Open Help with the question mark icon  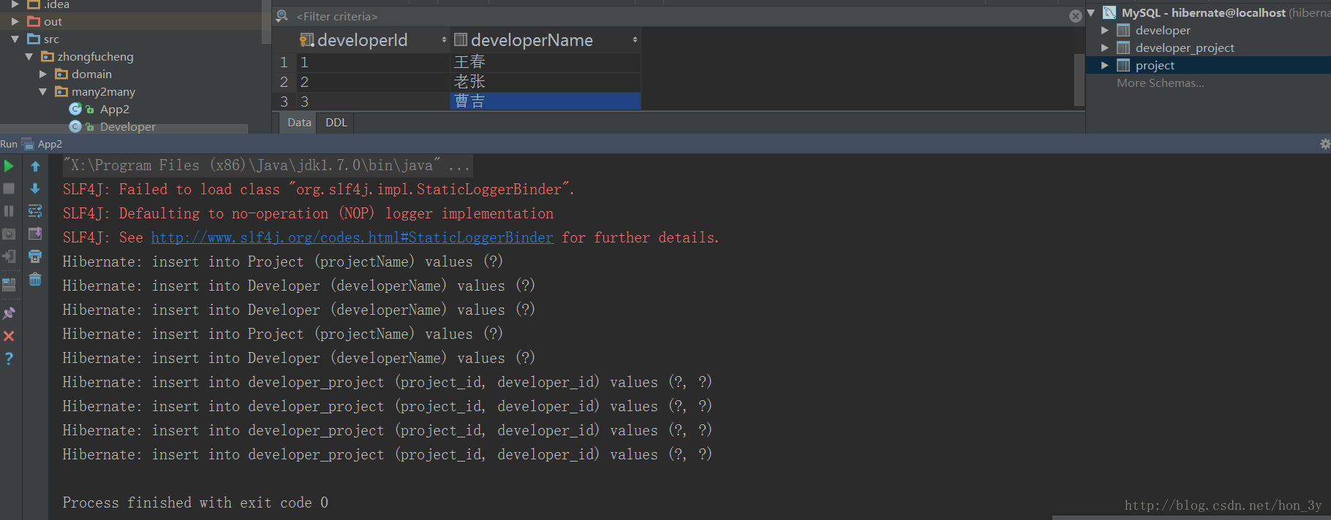[x=9, y=359]
